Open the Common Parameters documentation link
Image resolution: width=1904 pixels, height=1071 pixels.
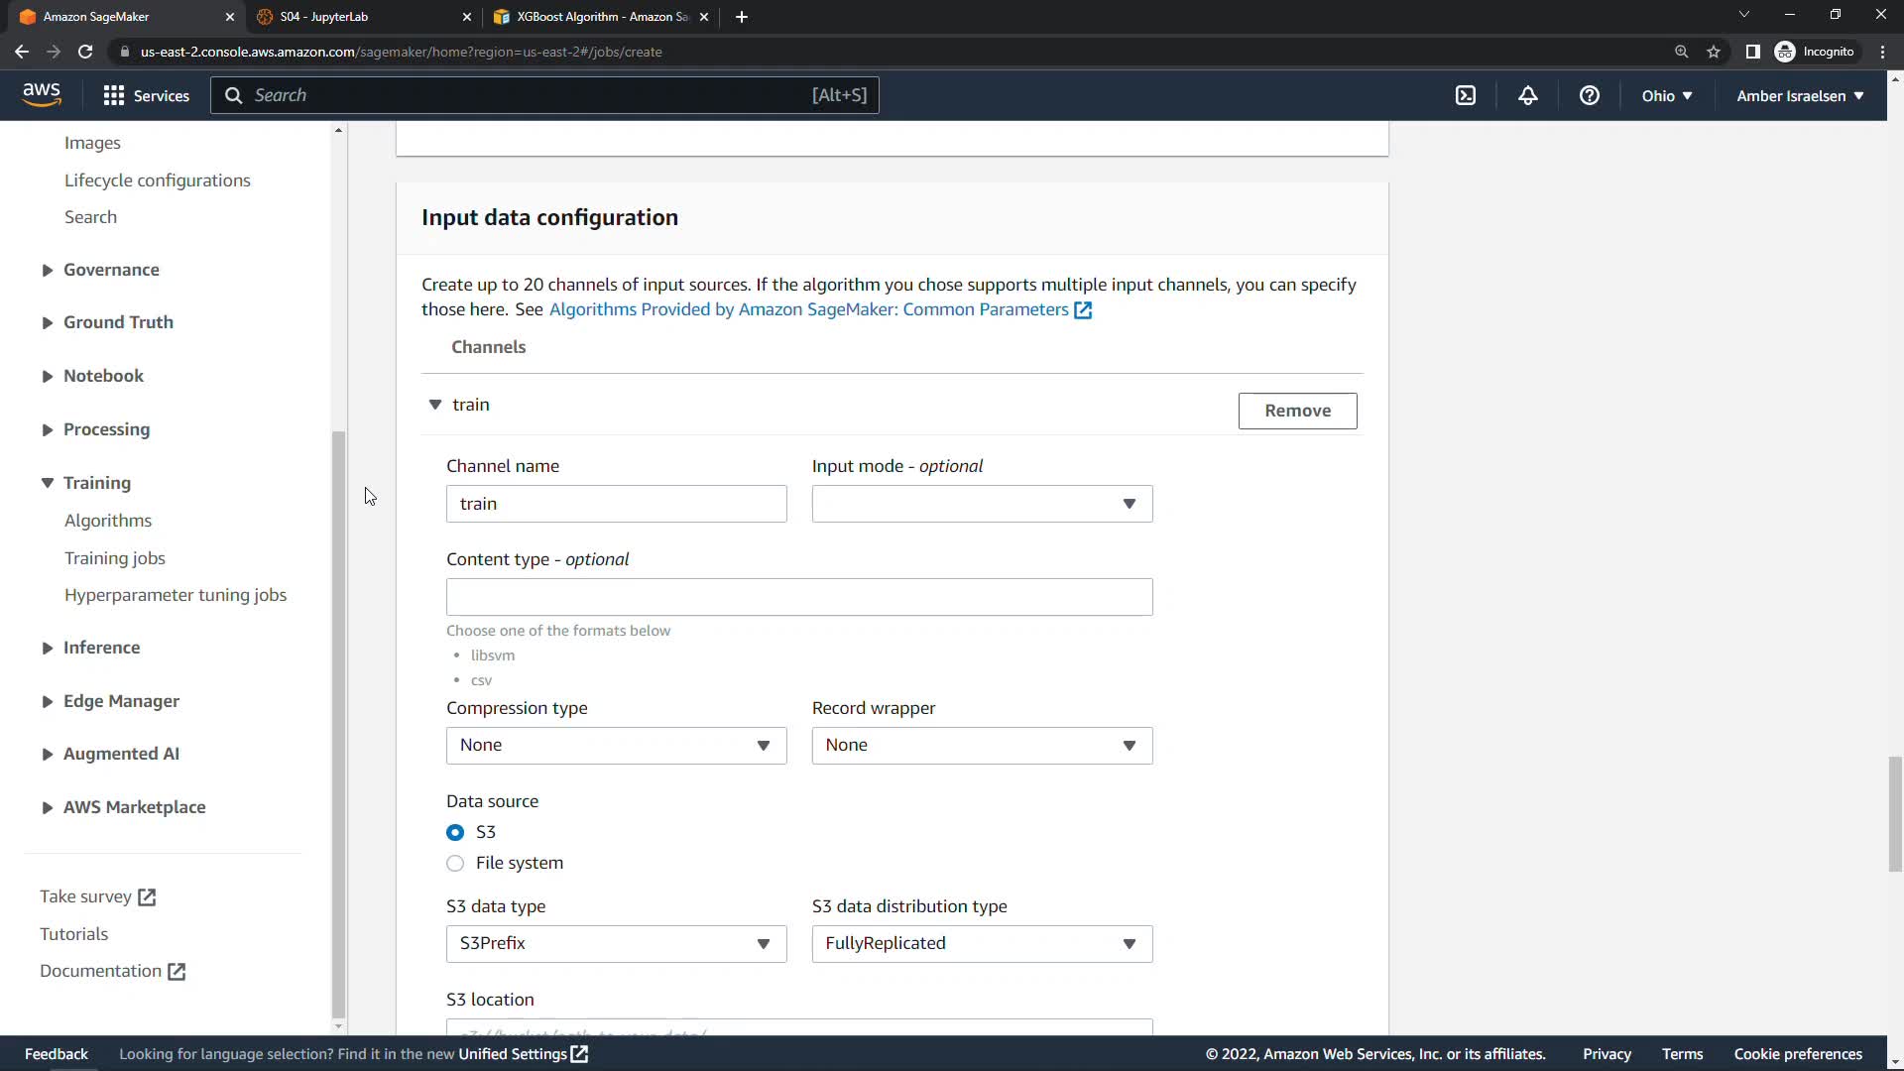809,309
